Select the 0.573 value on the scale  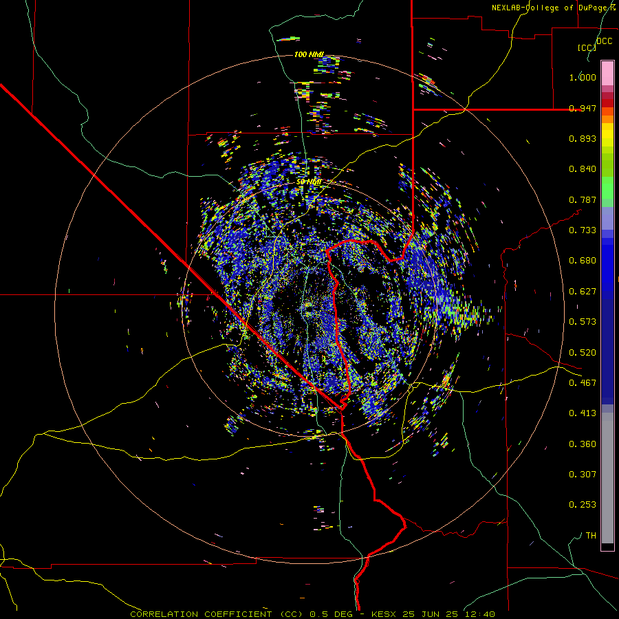[x=583, y=322]
